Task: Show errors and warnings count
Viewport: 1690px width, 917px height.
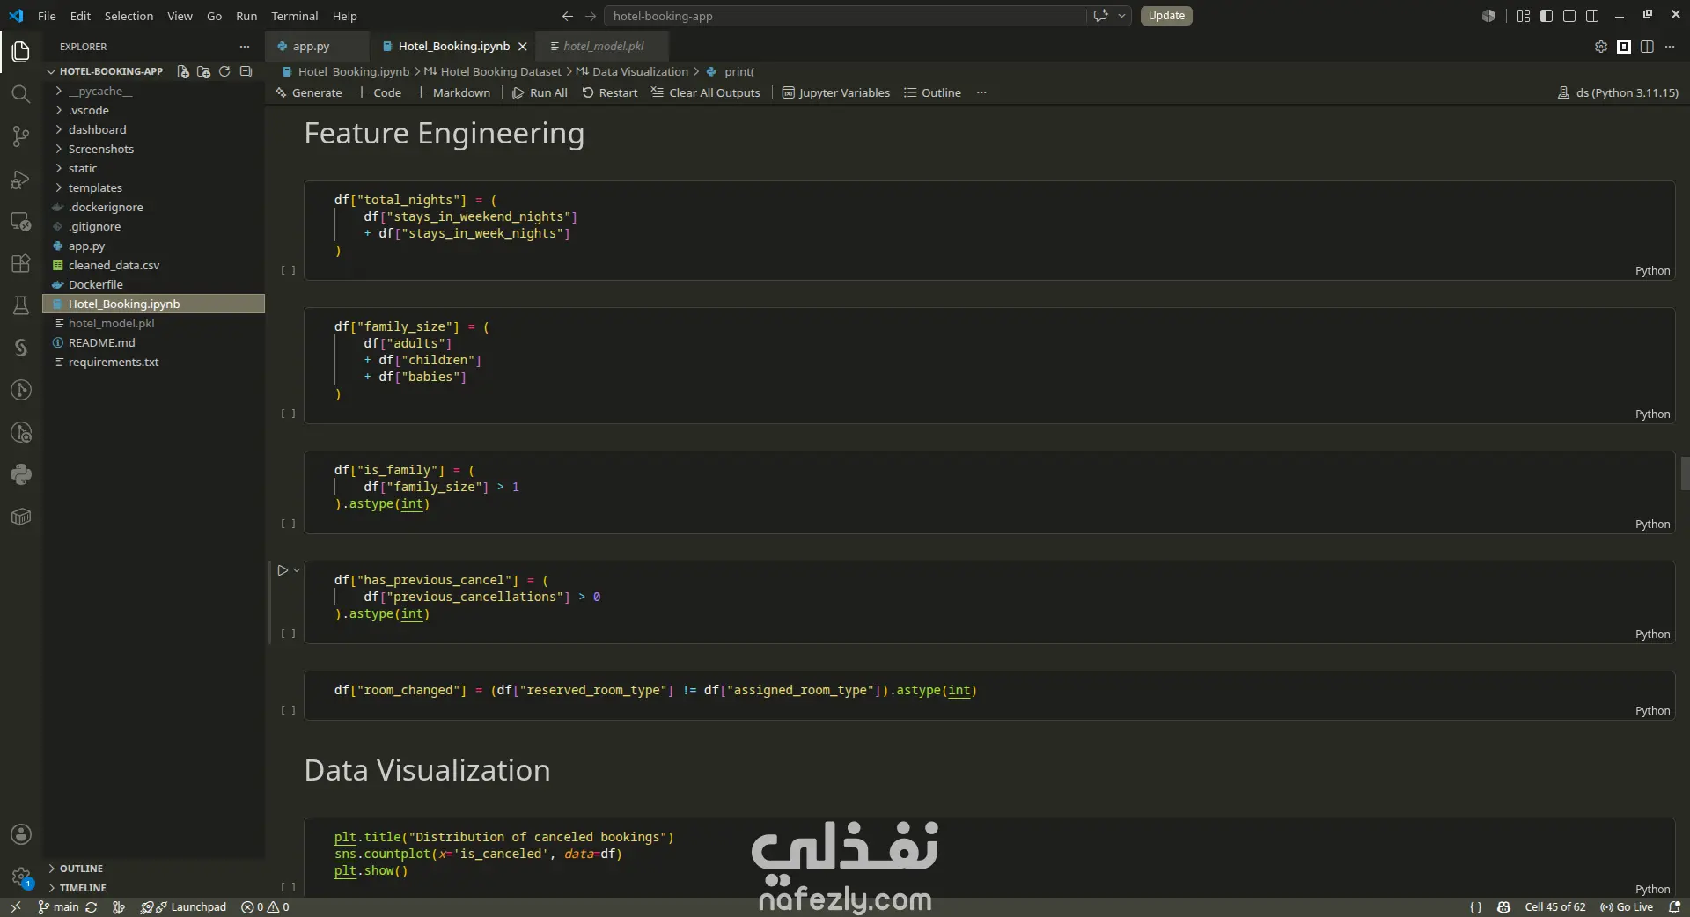Action: (265, 907)
